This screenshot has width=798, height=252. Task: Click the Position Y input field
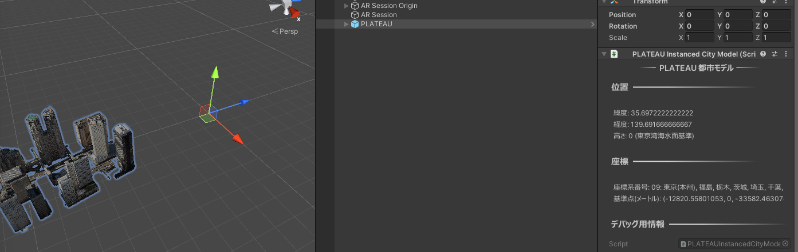click(x=738, y=15)
